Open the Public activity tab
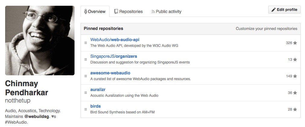Image resolution: width=305 pixels, height=127 pixels. [166, 11]
